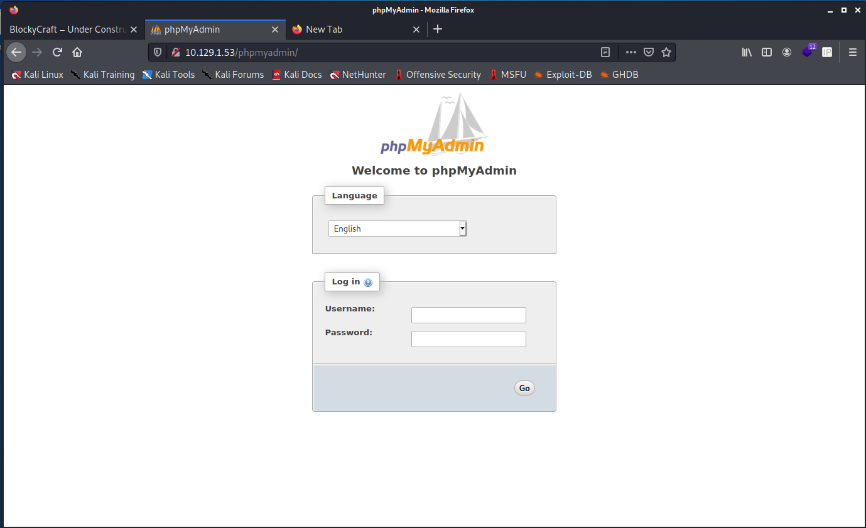Screen dimensions: 866x528
Task: Focus the Username text field
Action: coord(468,315)
